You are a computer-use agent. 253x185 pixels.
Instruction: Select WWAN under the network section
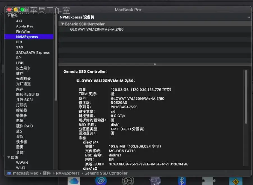click(22, 163)
